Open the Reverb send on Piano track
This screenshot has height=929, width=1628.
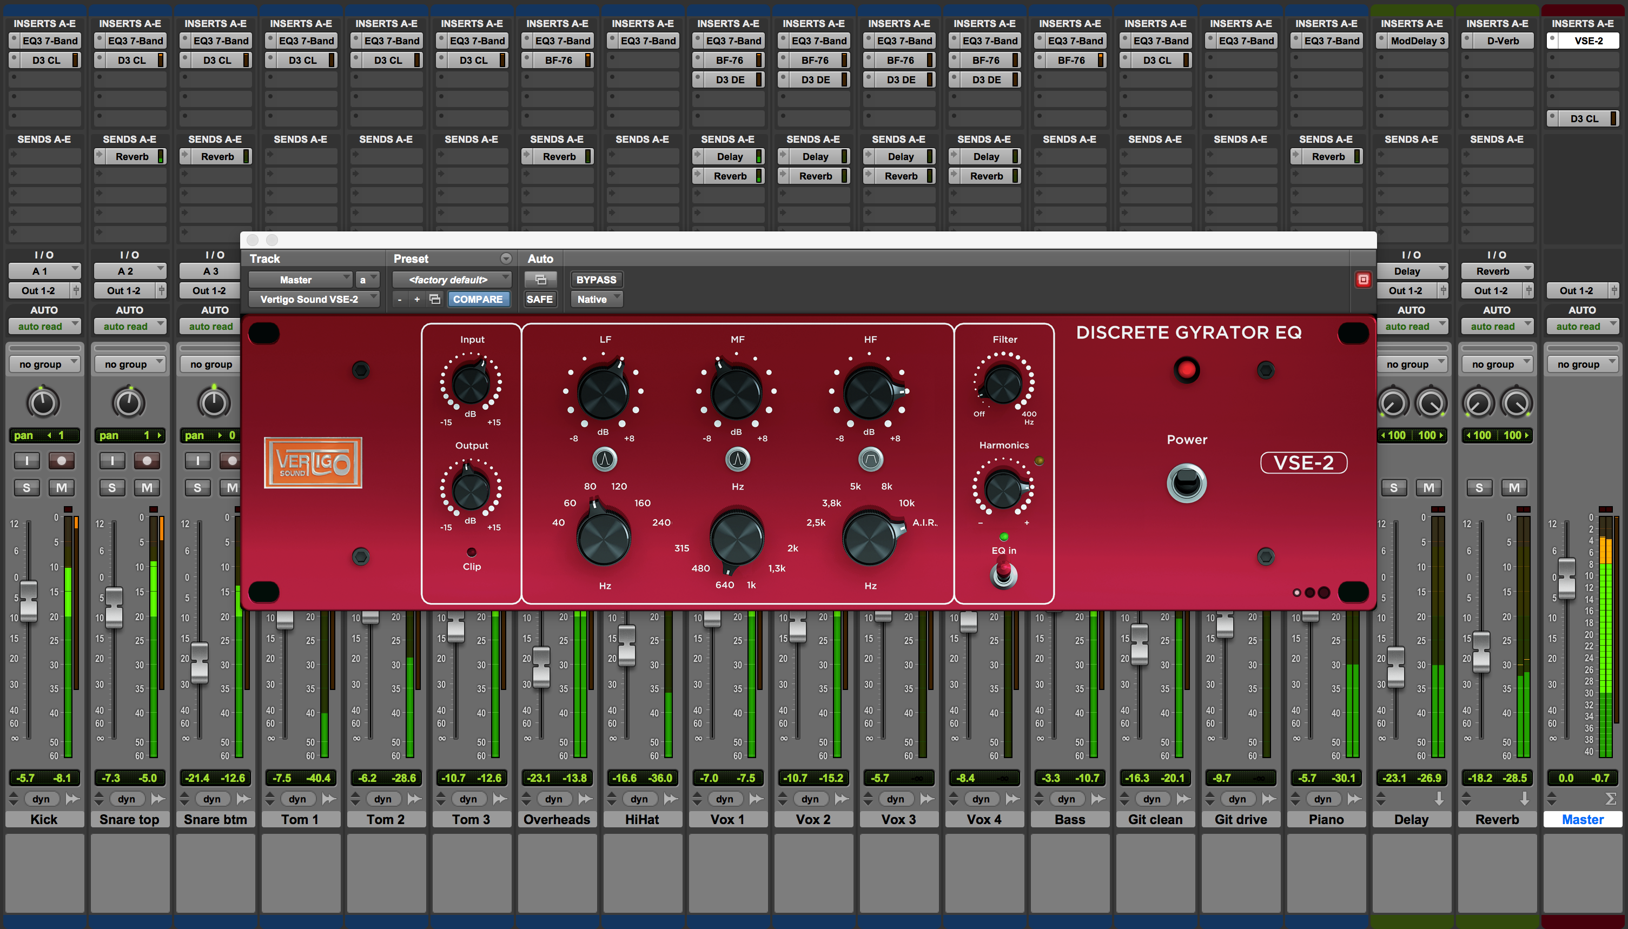pos(1326,156)
